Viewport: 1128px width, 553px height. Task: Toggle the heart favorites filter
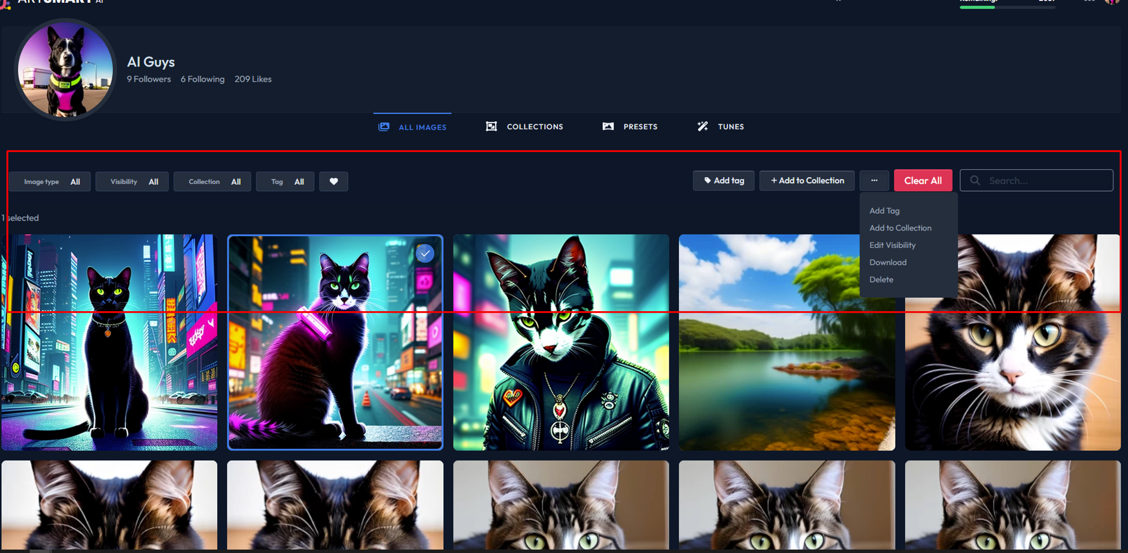click(334, 182)
